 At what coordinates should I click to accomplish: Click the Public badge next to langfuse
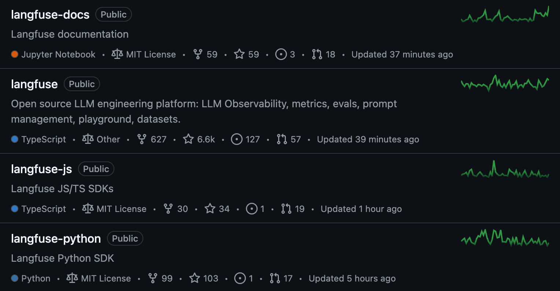point(82,84)
